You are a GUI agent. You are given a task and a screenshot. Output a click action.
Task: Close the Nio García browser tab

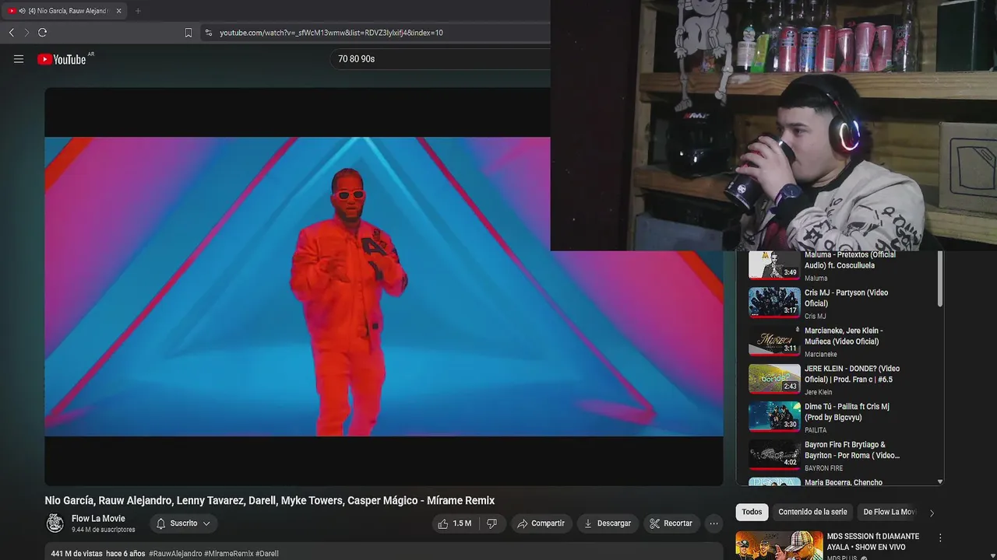click(x=118, y=11)
